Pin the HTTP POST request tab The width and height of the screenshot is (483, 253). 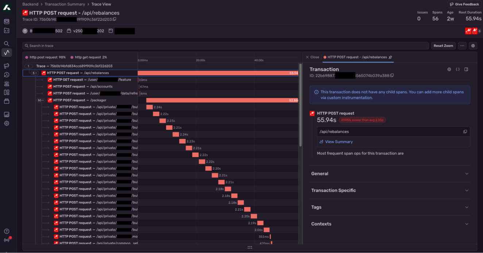coord(390,57)
